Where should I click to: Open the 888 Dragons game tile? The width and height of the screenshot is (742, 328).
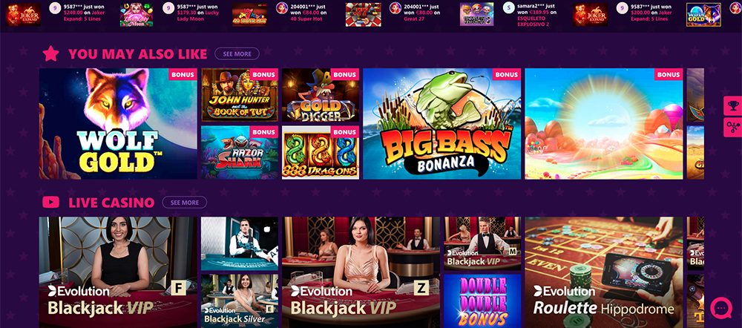[x=321, y=152]
